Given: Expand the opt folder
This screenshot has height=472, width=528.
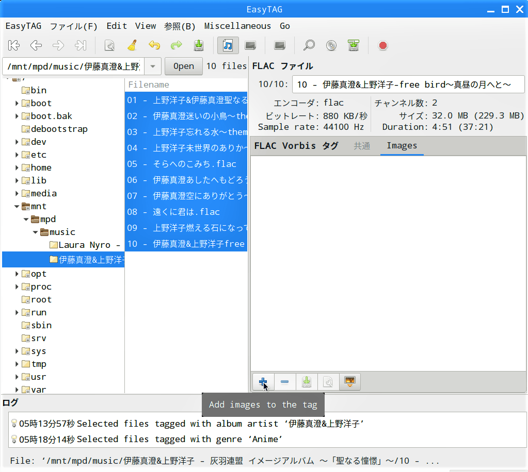Looking at the screenshot, I should click(17, 274).
